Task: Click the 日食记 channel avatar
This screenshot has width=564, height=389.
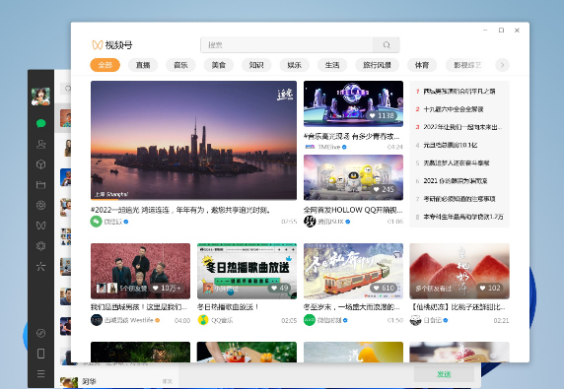Action: (415, 320)
